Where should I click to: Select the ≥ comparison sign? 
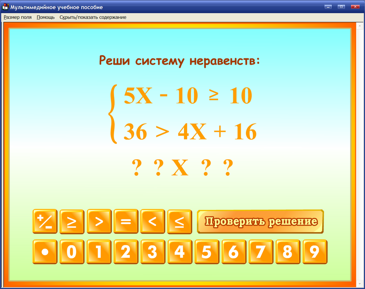(x=72, y=221)
